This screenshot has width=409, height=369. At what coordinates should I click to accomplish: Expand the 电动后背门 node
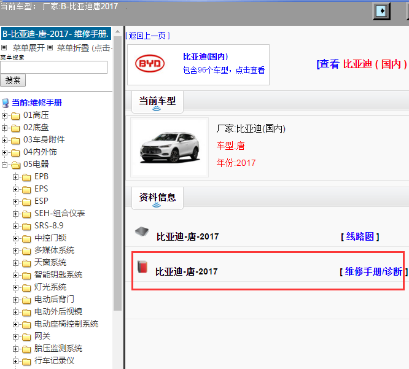[x=15, y=300]
